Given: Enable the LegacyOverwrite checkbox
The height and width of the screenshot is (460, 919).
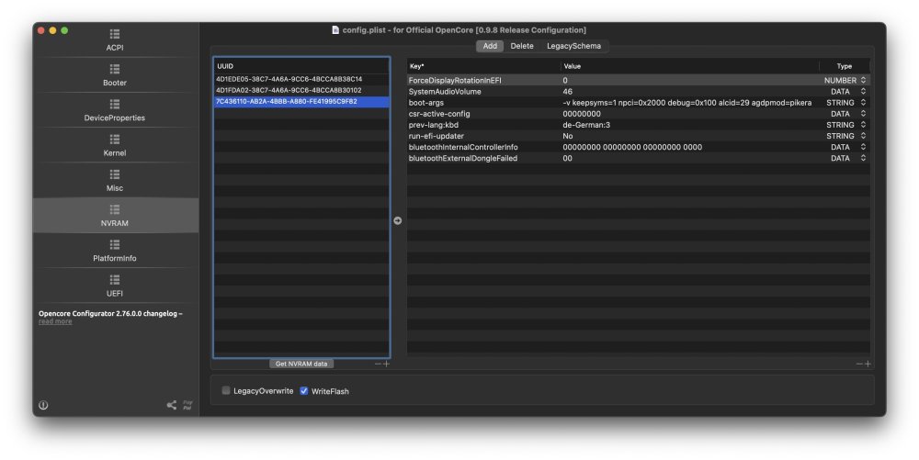Looking at the screenshot, I should 226,390.
